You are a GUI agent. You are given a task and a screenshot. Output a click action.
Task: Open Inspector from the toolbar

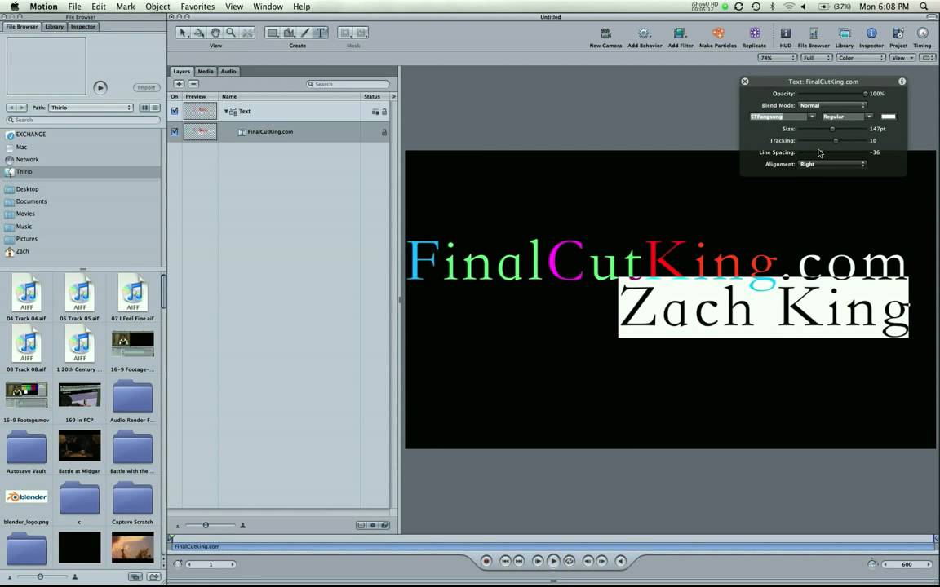871,33
